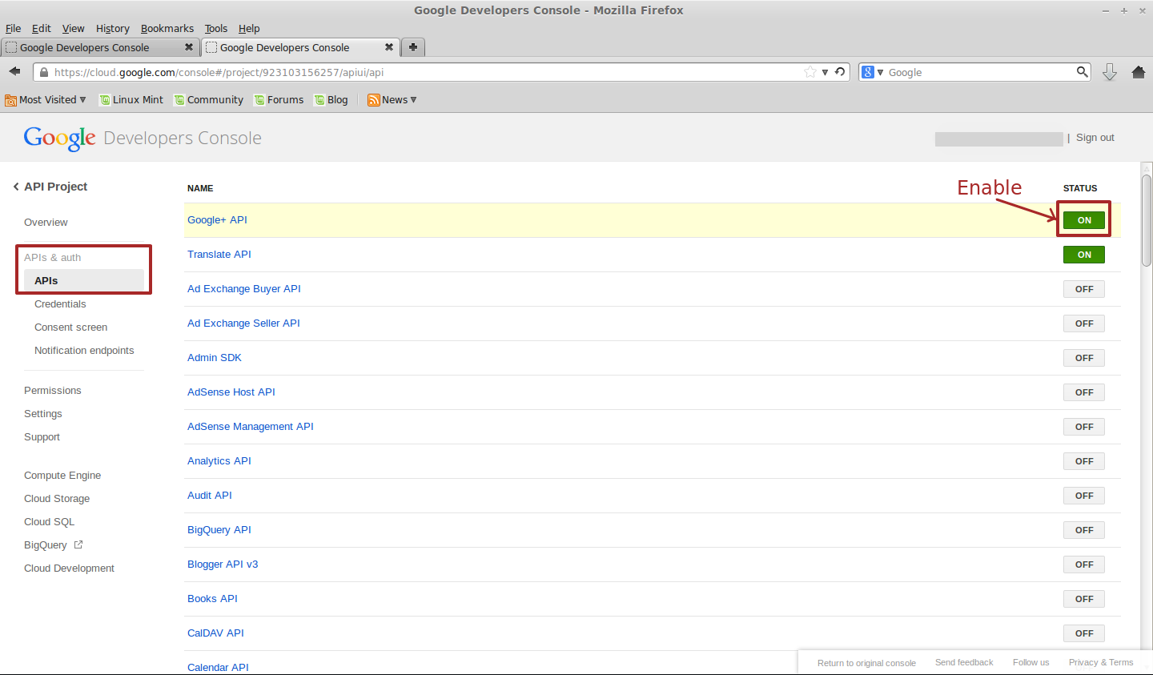The height and width of the screenshot is (675, 1153).
Task: Open the Blogger API v3 link
Action: click(223, 565)
